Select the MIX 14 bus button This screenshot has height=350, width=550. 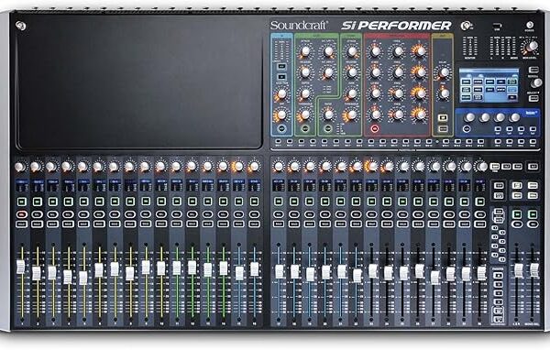coord(429,142)
